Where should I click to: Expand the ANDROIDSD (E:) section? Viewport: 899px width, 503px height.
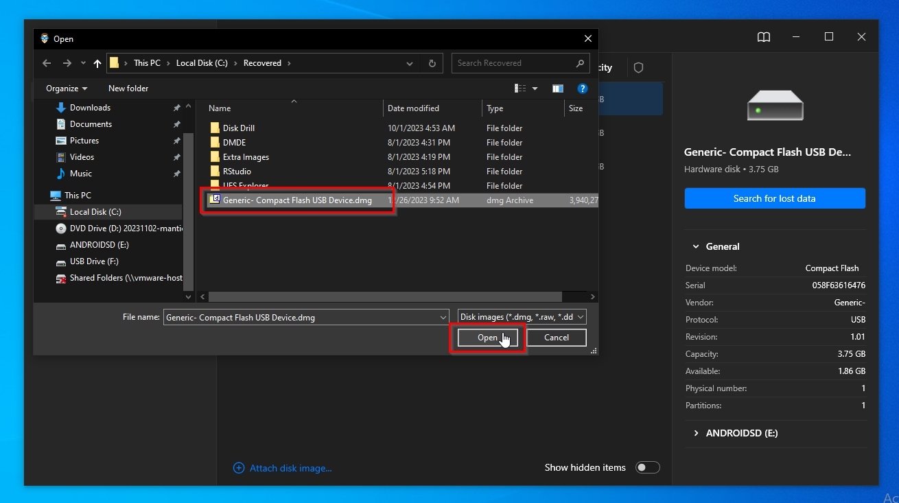pos(696,433)
